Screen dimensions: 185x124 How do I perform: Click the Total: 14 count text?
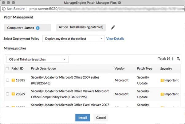pyautogui.click(x=164, y=59)
